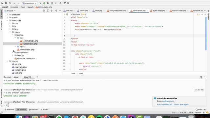210x118 pixels.
Task: Expand the public folder
Action: pyautogui.click(x=7, y=17)
